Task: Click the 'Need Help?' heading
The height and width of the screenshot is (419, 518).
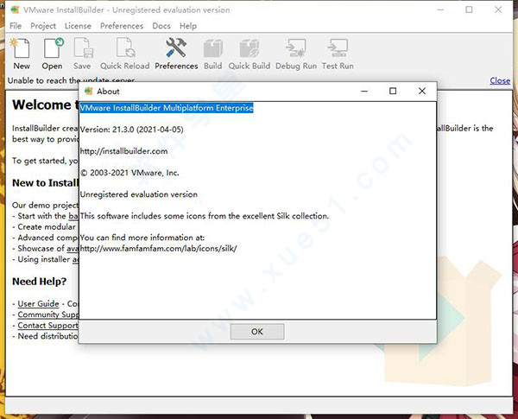Action: click(x=40, y=282)
